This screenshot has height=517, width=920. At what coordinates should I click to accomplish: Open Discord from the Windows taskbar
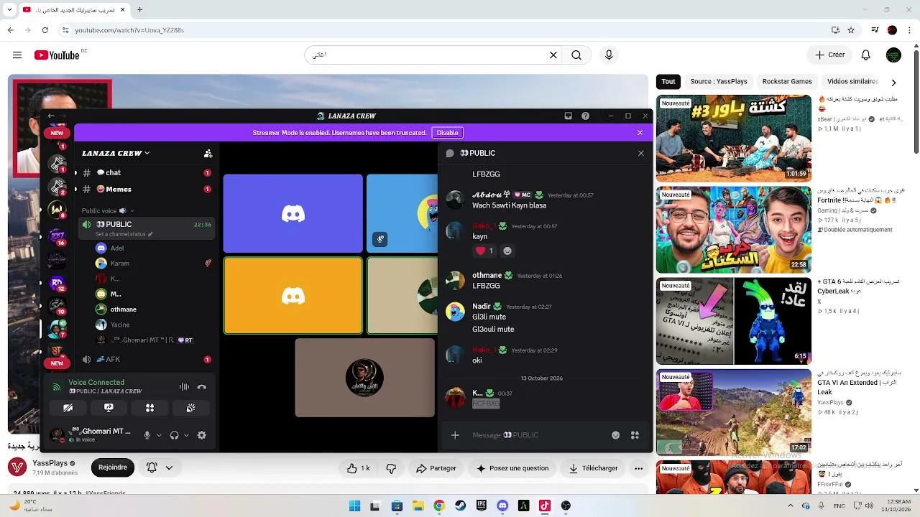502,506
